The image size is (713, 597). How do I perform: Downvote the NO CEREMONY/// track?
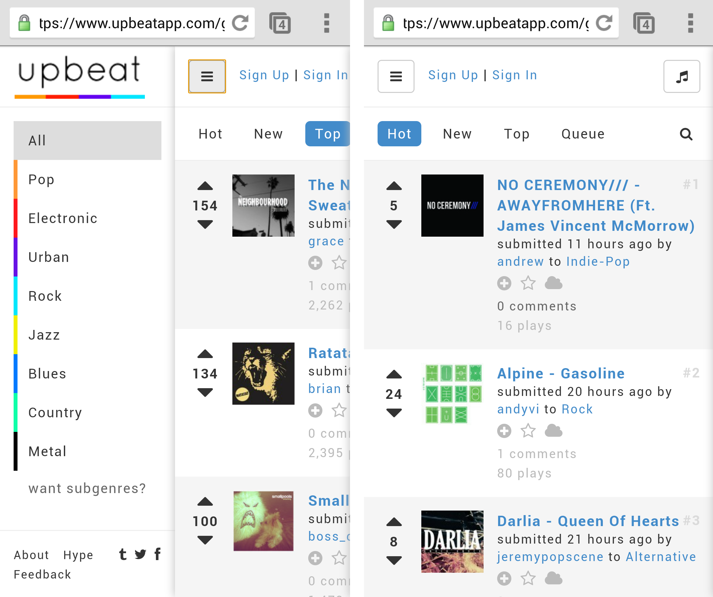pyautogui.click(x=394, y=225)
